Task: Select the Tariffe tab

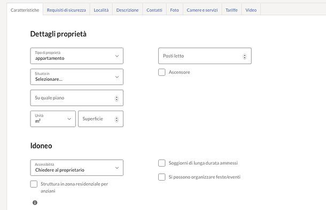Action: [x=231, y=10]
